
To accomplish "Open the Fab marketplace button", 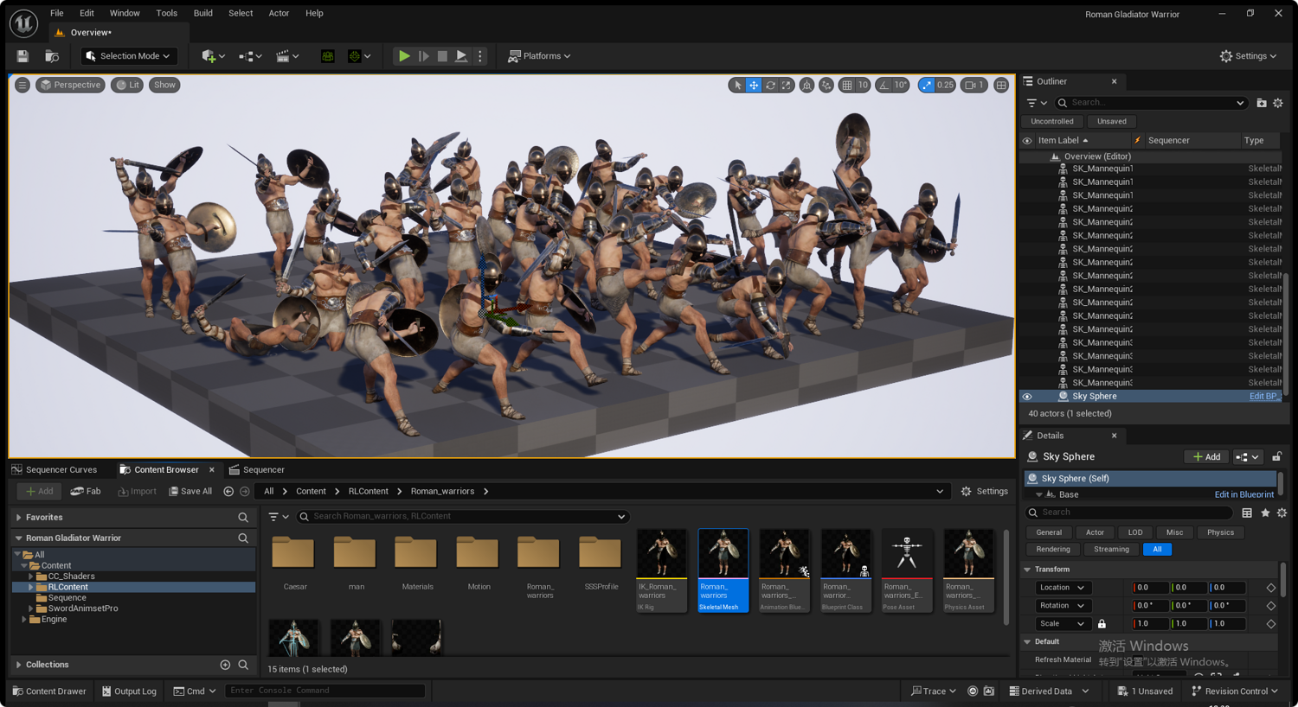I will [86, 492].
